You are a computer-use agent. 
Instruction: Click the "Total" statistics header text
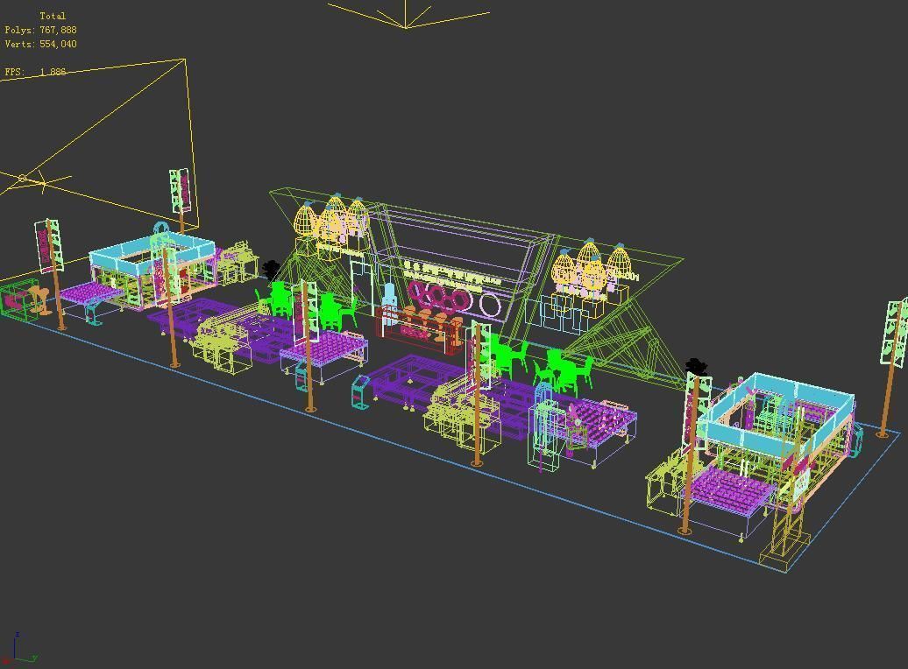pyautogui.click(x=52, y=16)
